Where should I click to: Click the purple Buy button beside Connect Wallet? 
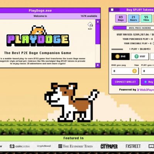(x=147, y=82)
